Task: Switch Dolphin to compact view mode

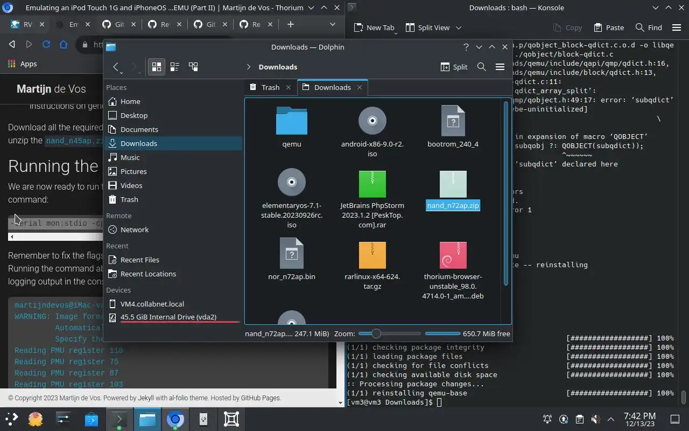Action: click(175, 67)
